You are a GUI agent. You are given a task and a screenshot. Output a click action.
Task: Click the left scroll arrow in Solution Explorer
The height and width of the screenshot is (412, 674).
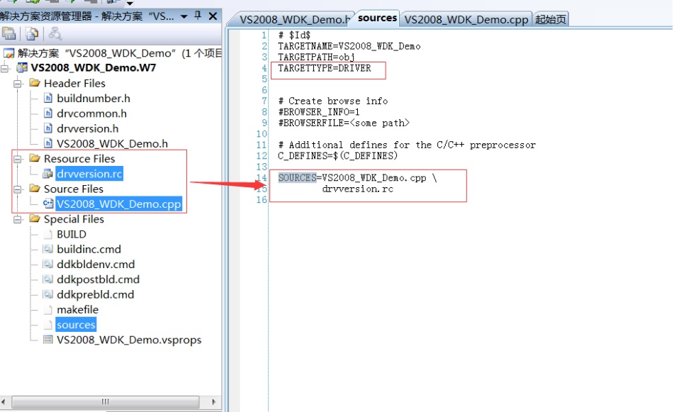point(4,402)
